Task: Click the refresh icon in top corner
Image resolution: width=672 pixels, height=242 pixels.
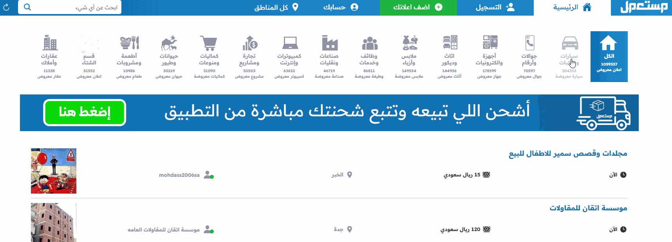Action: click(6, 7)
